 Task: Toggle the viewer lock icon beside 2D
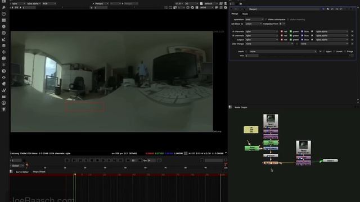pos(201,4)
